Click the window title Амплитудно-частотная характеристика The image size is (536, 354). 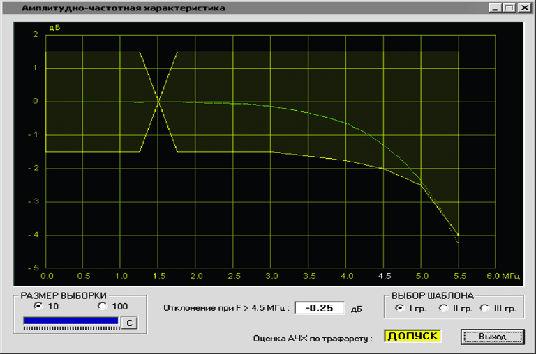pyautogui.click(x=124, y=8)
